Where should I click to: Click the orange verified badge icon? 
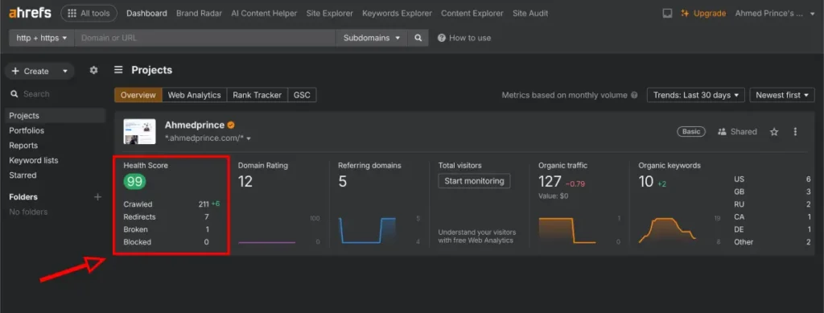coord(231,125)
